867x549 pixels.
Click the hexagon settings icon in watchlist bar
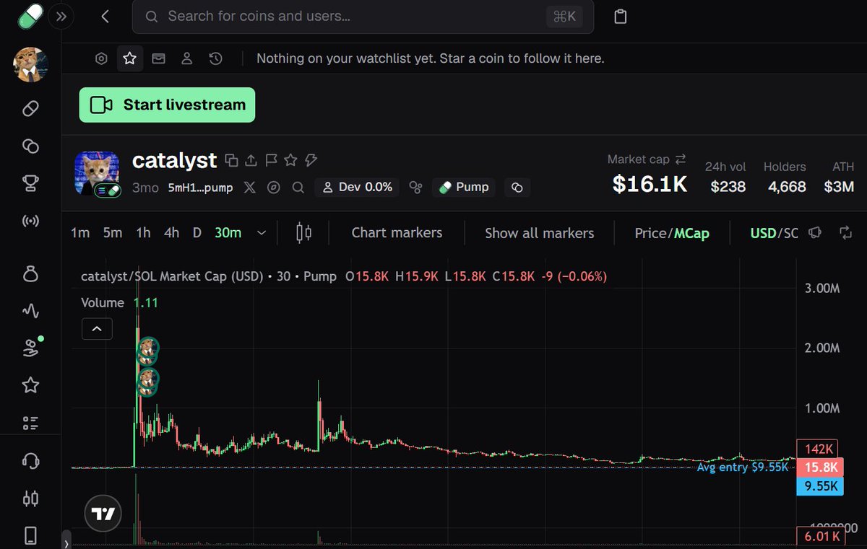pos(101,58)
